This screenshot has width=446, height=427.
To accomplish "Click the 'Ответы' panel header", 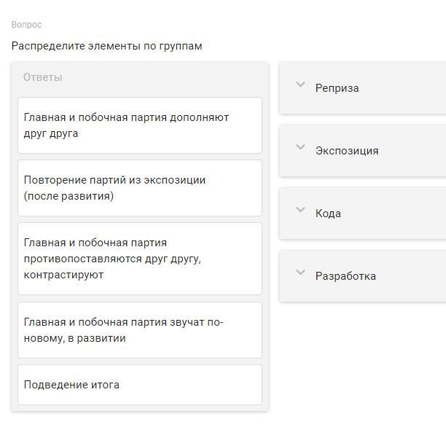I will [43, 77].
